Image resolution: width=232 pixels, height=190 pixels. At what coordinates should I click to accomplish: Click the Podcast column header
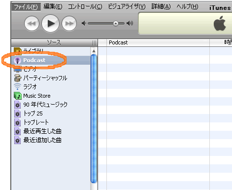(x=158, y=43)
